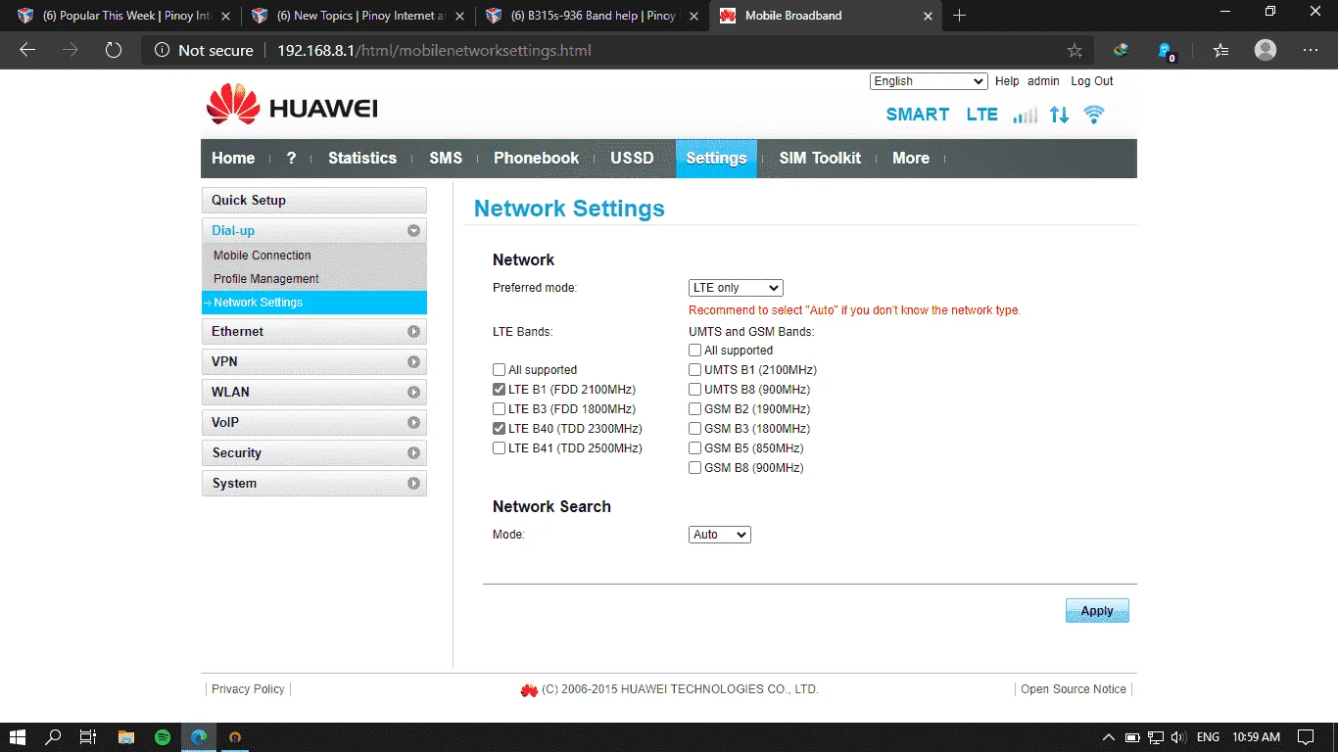Open the Open Source Notice link
This screenshot has width=1338, height=752.
click(1074, 689)
